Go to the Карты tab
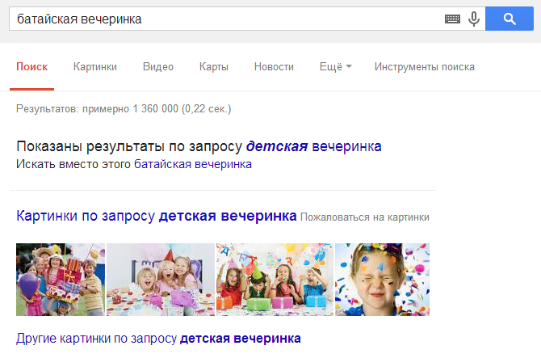541x354 pixels. click(213, 67)
